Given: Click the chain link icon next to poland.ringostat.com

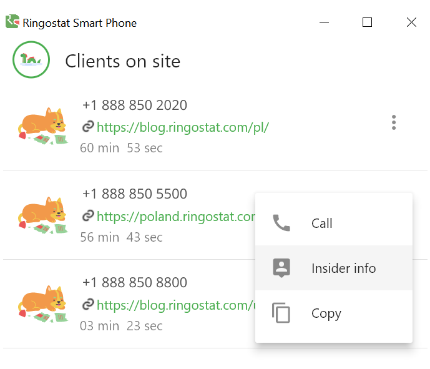Looking at the screenshot, I should click(88, 216).
